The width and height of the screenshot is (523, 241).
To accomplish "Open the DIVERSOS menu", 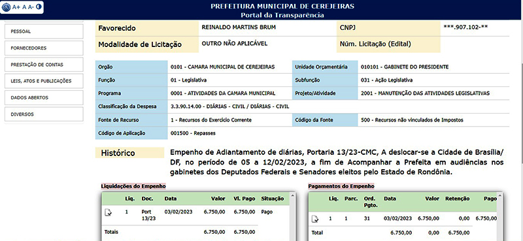I will click(44, 114).
